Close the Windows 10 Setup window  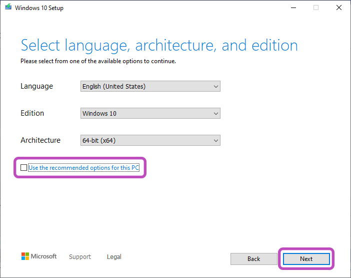pyautogui.click(x=339, y=8)
